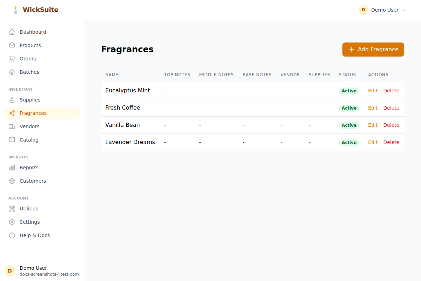Click the WickSuite candle logo
Screen dimensions: 421x281
pyautogui.click(x=15, y=10)
